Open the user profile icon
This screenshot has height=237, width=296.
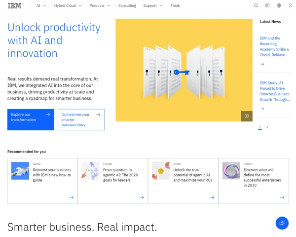(291, 5)
